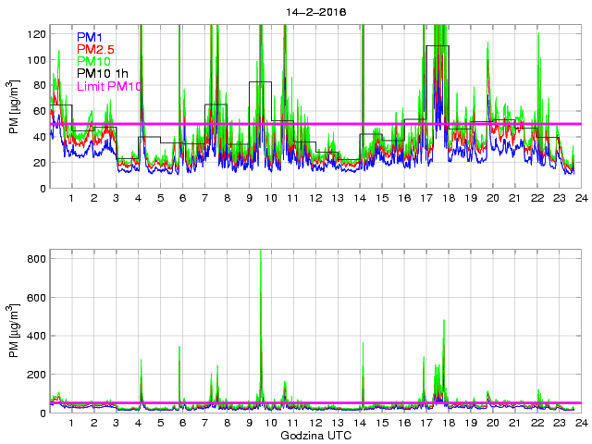This screenshot has height=444, width=592.
Task: Click the chart title date 14-2-2016
Action: (x=314, y=14)
